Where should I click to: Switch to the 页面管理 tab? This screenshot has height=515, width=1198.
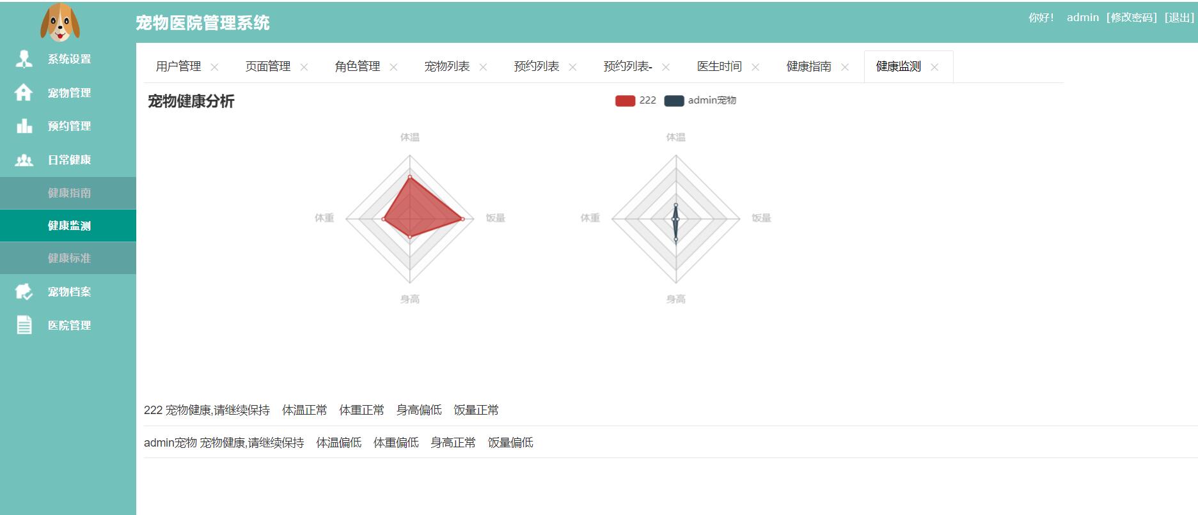268,66
